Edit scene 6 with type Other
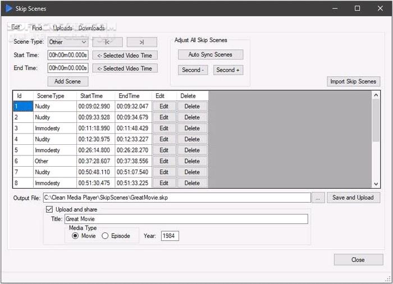Screen dimensions: 393x284 (164, 161)
